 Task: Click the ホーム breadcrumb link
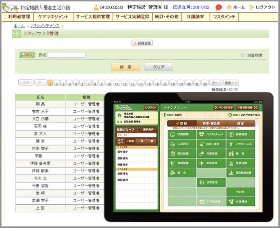pos(19,26)
